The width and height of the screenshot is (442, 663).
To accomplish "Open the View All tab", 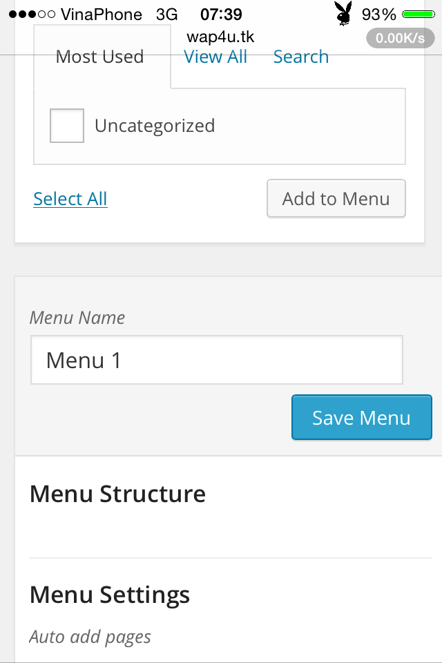I will tap(215, 57).
